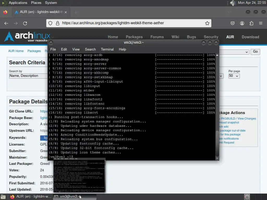Go to Home in the Arch navigation bar
The height and width of the screenshot is (200, 267).
pyautogui.click(x=113, y=37)
